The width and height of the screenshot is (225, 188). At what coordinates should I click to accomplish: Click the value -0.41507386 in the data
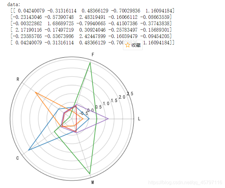click(123, 23)
